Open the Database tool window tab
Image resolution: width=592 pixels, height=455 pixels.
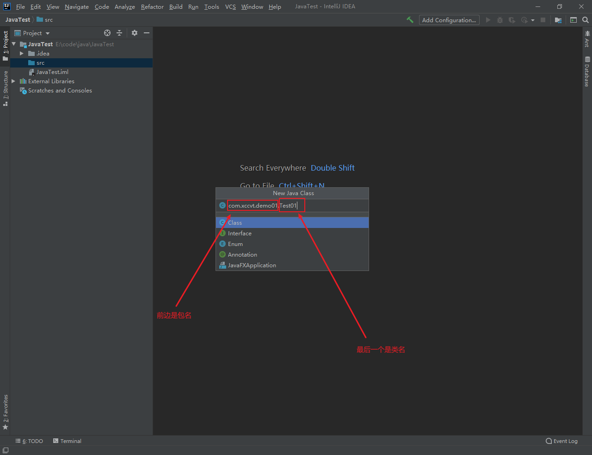pos(587,71)
